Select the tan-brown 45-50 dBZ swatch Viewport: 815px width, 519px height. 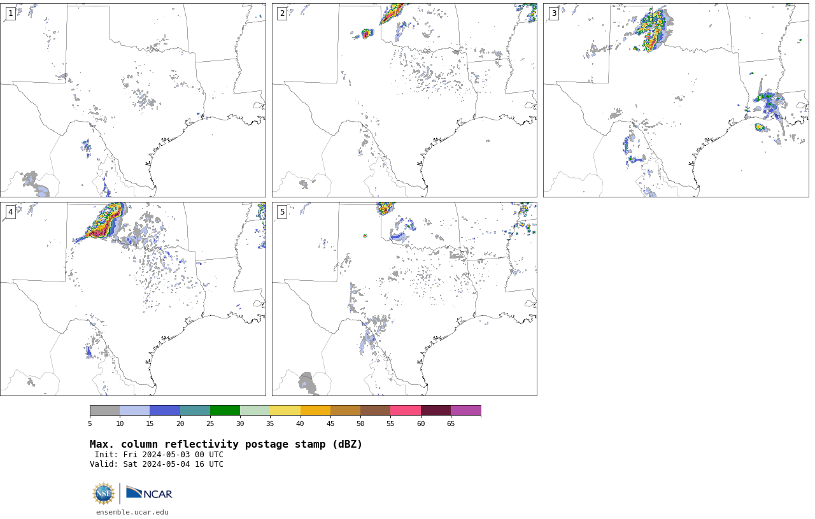click(x=345, y=411)
